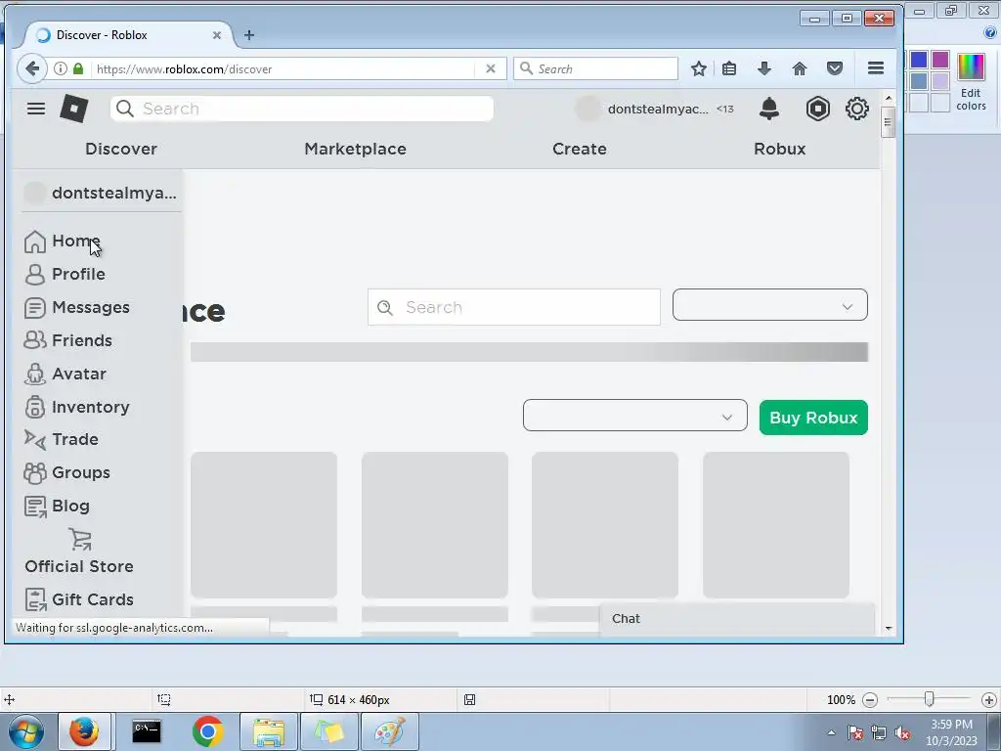The image size is (1001, 751).
Task: Open the Roblox notifications bell
Action: [x=769, y=109]
